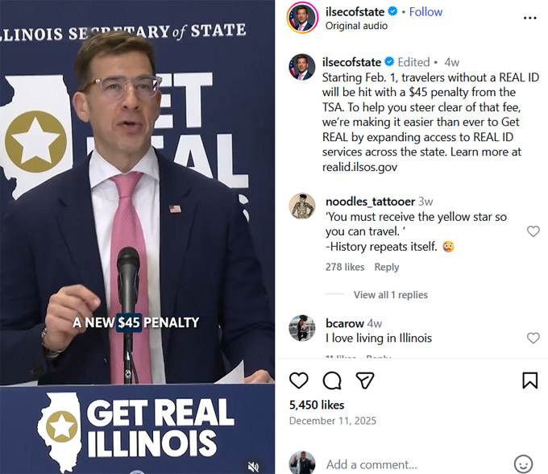The height and width of the screenshot is (474, 548).
Task: Like noodles_tattooer's comment
Action: 533,231
